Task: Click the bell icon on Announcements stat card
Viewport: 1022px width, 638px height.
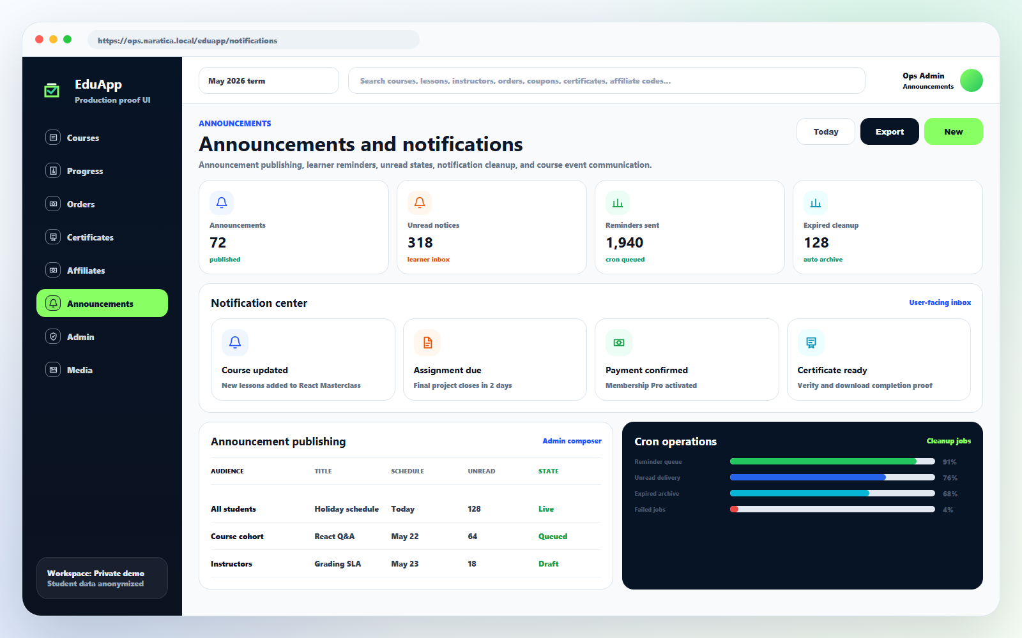Action: (x=222, y=203)
